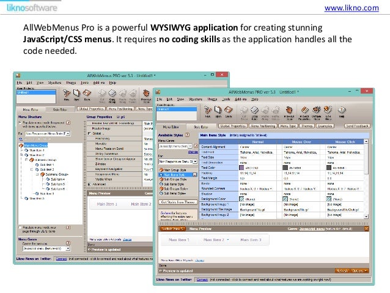Open Add-ins menu in front window
390x293 pixels.
coord(240,99)
